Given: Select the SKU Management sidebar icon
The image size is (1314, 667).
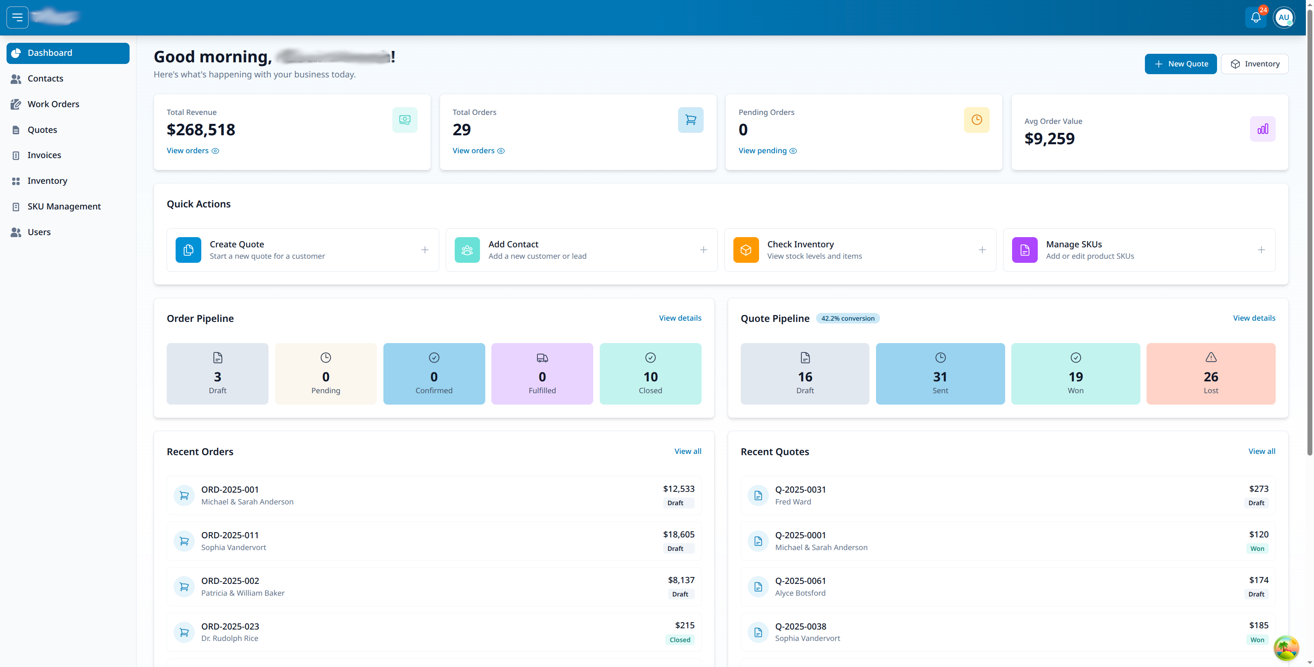Looking at the screenshot, I should 16,206.
